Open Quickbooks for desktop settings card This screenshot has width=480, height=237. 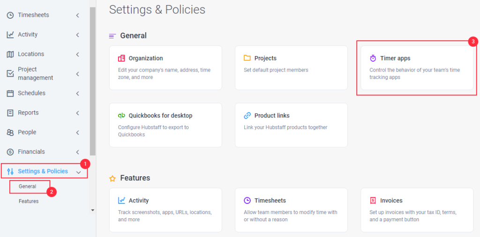click(x=165, y=125)
